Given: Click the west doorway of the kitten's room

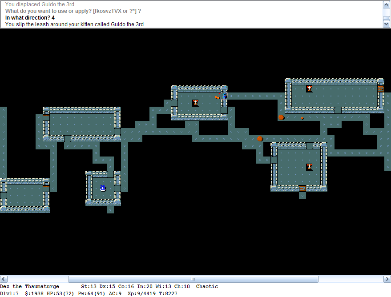Looking at the screenshot, I should [x=174, y=103].
